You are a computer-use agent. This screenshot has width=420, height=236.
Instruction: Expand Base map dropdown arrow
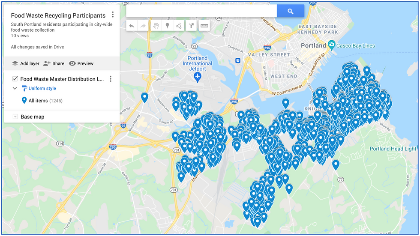pos(15,117)
